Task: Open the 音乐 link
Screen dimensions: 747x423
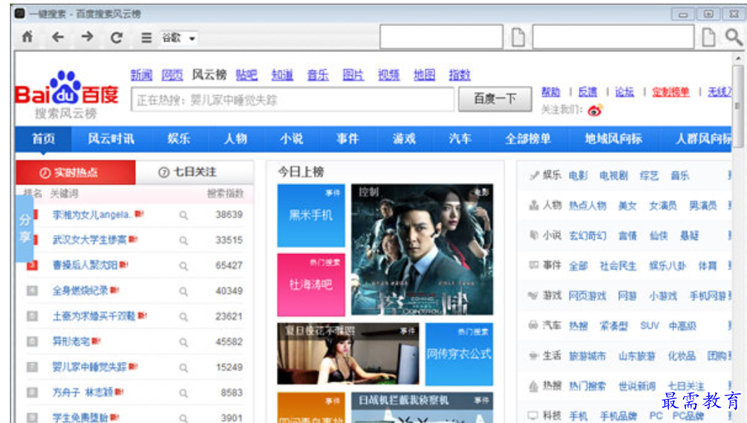Action: tap(318, 75)
